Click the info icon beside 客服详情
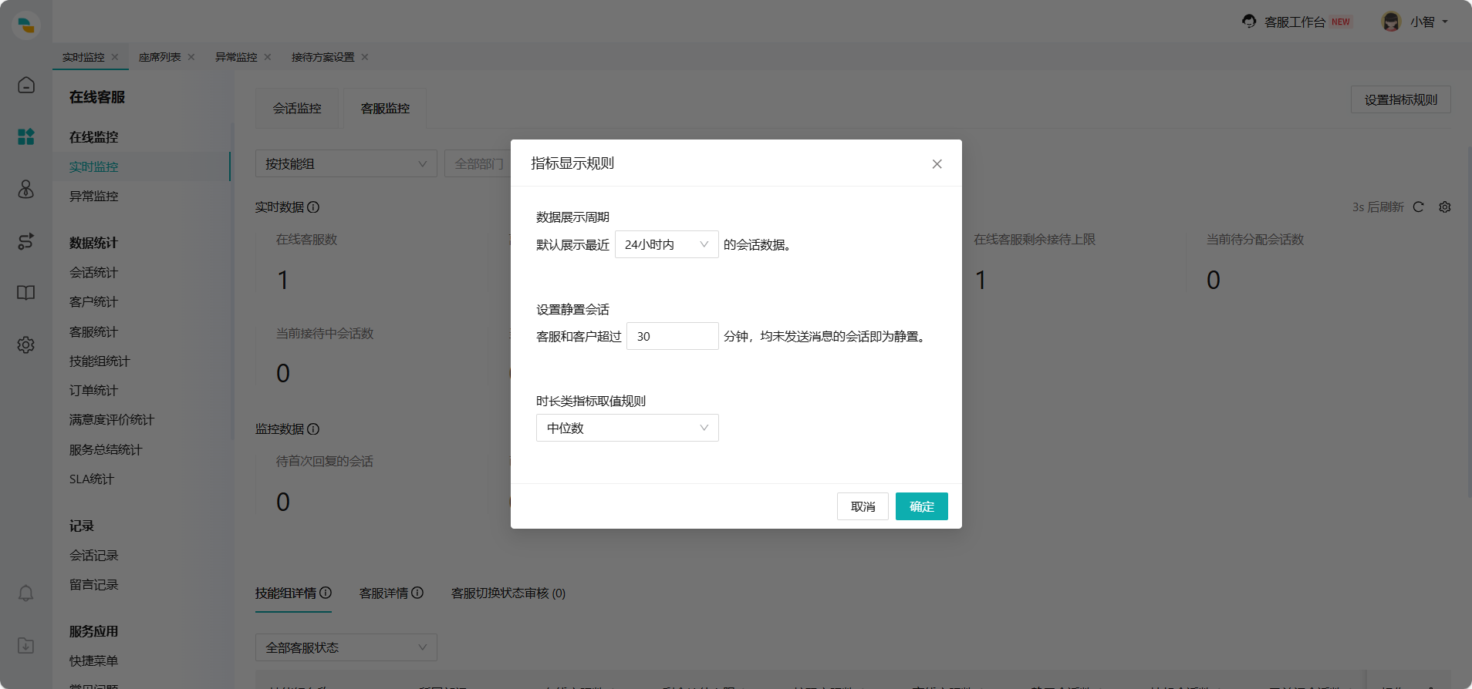 coord(417,593)
